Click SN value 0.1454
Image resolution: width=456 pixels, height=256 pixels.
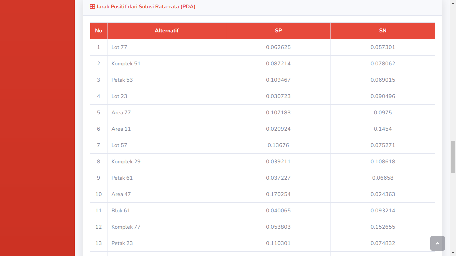pos(383,129)
